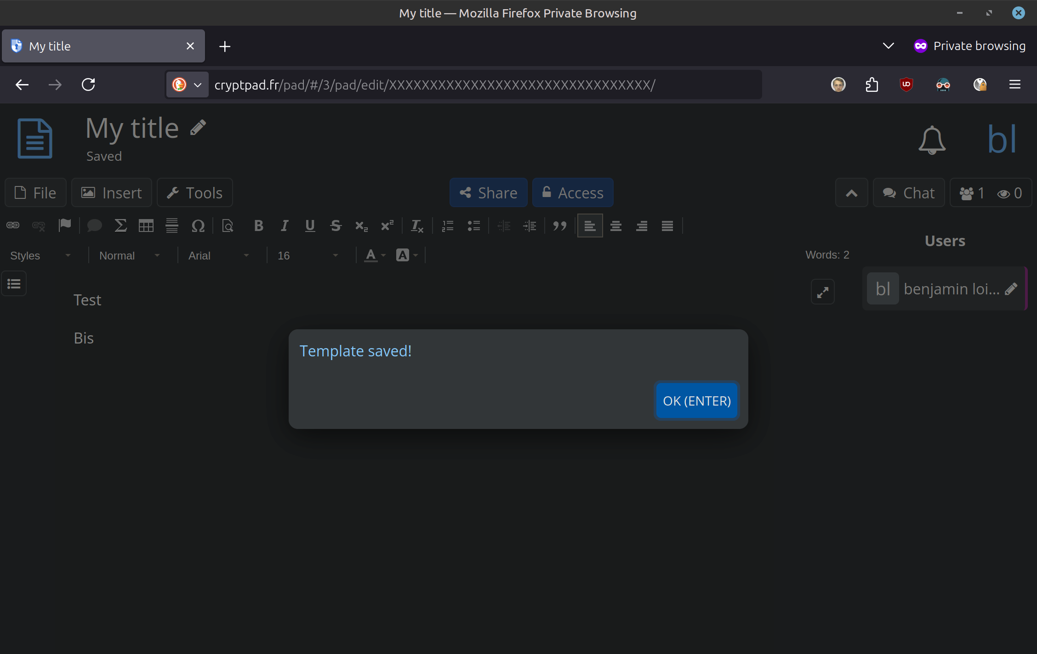Click the Share button
Image resolution: width=1037 pixels, height=654 pixels.
pyautogui.click(x=488, y=193)
